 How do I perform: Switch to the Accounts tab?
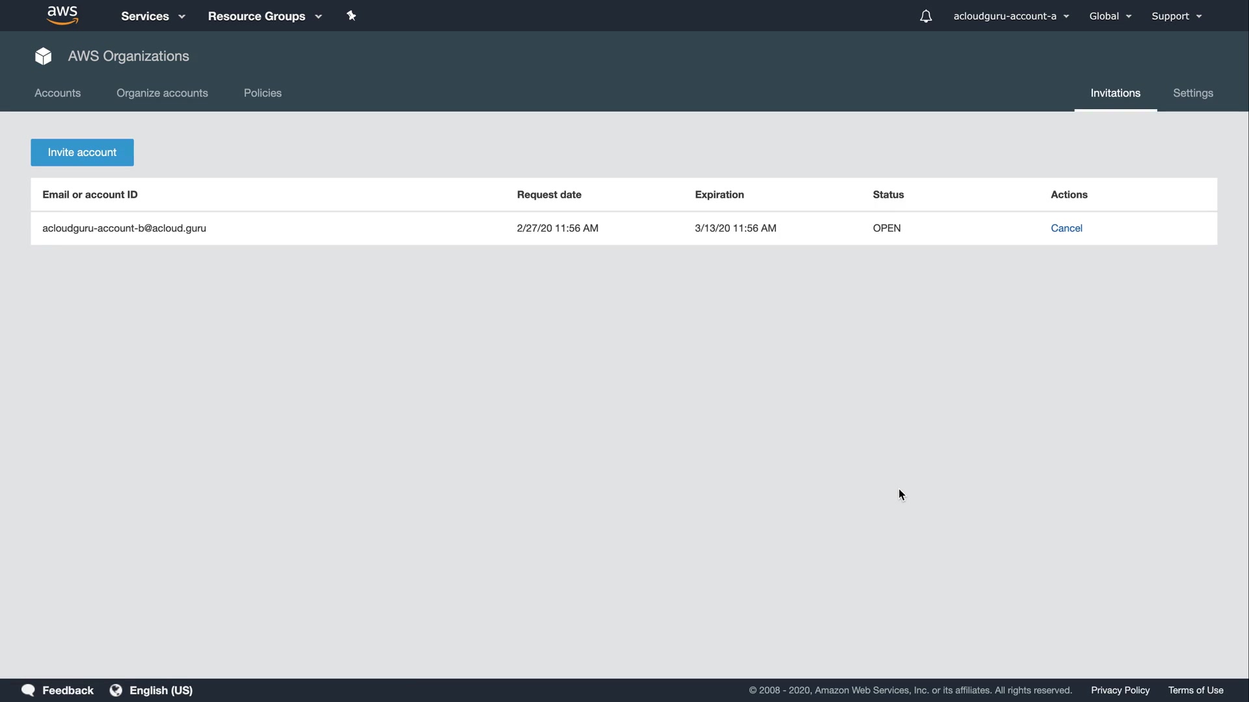point(57,93)
